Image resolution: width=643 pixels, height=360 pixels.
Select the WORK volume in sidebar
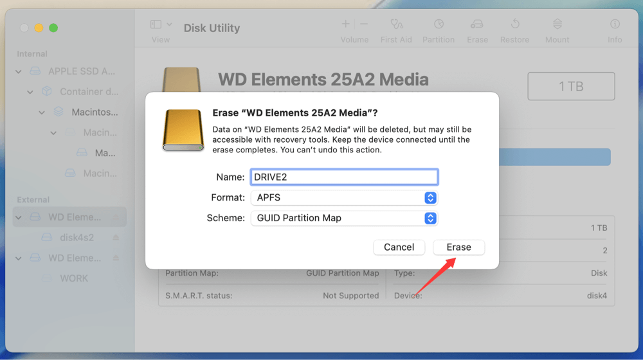click(x=74, y=278)
